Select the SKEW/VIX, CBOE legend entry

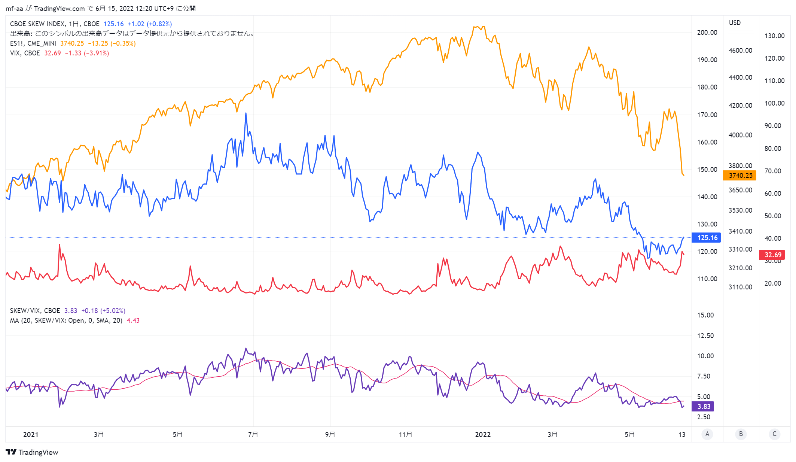click(35, 311)
